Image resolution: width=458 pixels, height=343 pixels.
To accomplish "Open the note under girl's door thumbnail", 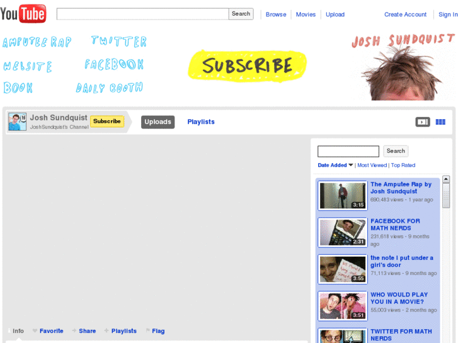I will pos(343,269).
